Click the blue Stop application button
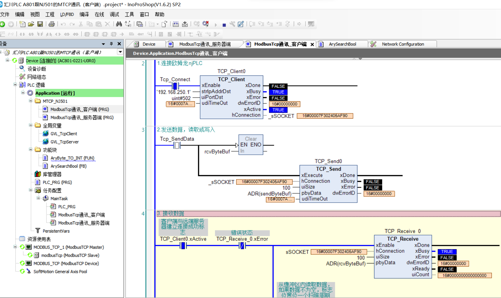501x298 pixels. click(x=224, y=25)
